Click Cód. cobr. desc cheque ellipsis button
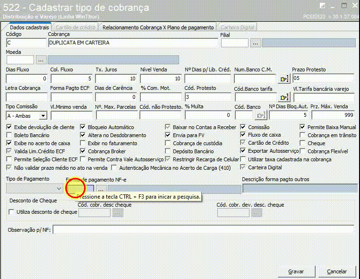This screenshot has width=360, height=279. pyautogui.click(x=118, y=213)
